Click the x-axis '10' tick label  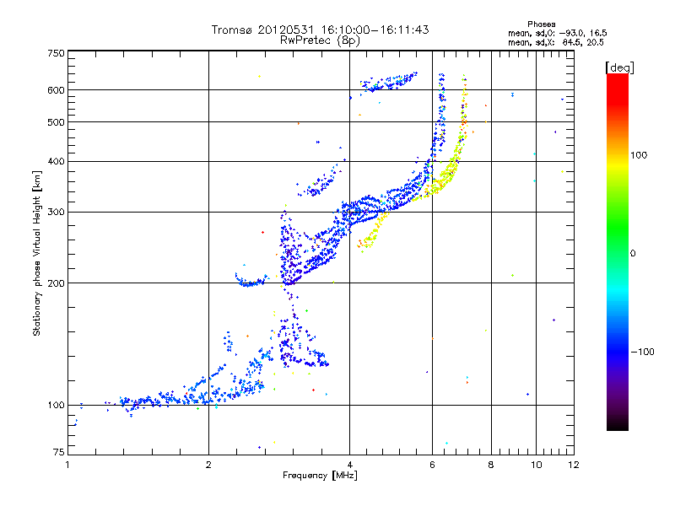click(x=536, y=465)
